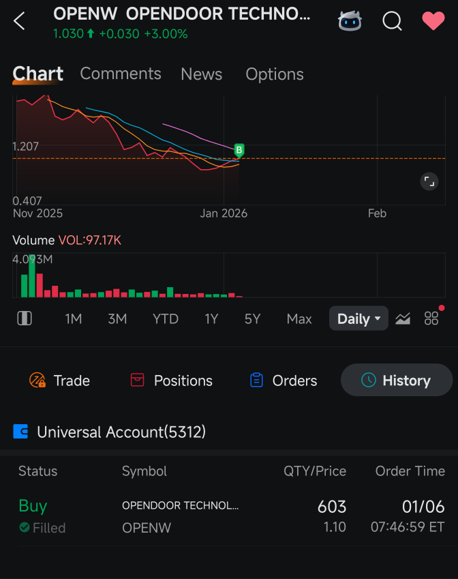
Task: Tap the Universal Account(5312) selector
Action: (x=121, y=432)
